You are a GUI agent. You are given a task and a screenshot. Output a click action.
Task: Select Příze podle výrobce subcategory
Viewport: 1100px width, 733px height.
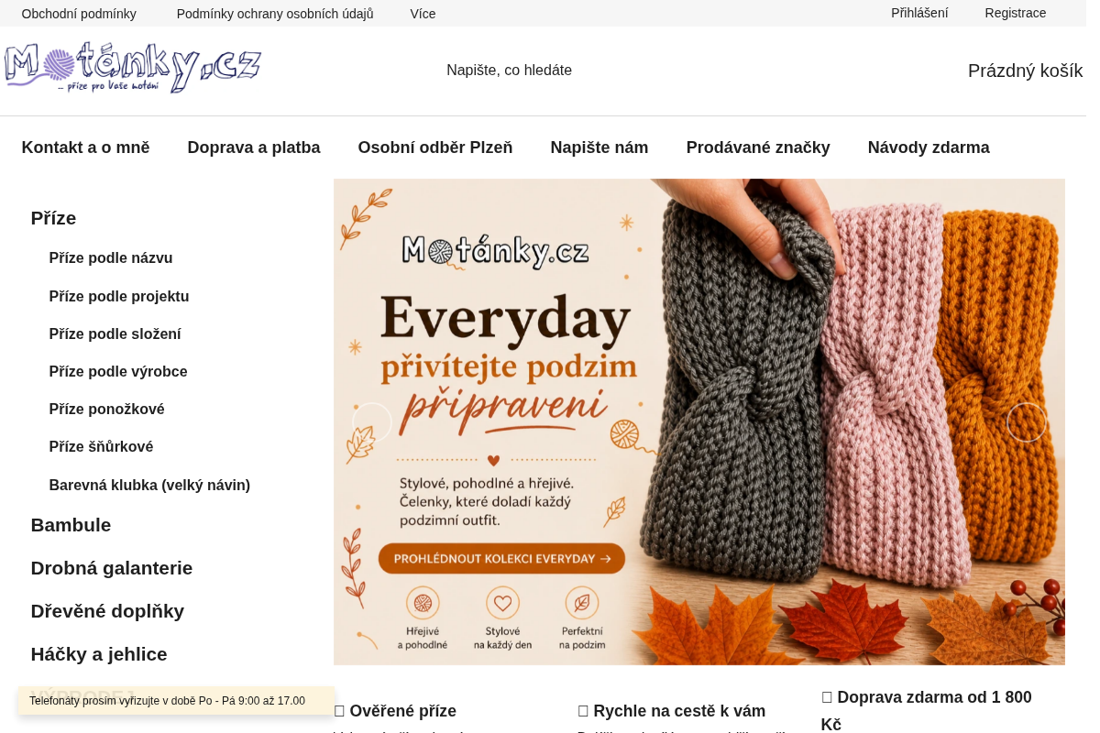point(118,372)
